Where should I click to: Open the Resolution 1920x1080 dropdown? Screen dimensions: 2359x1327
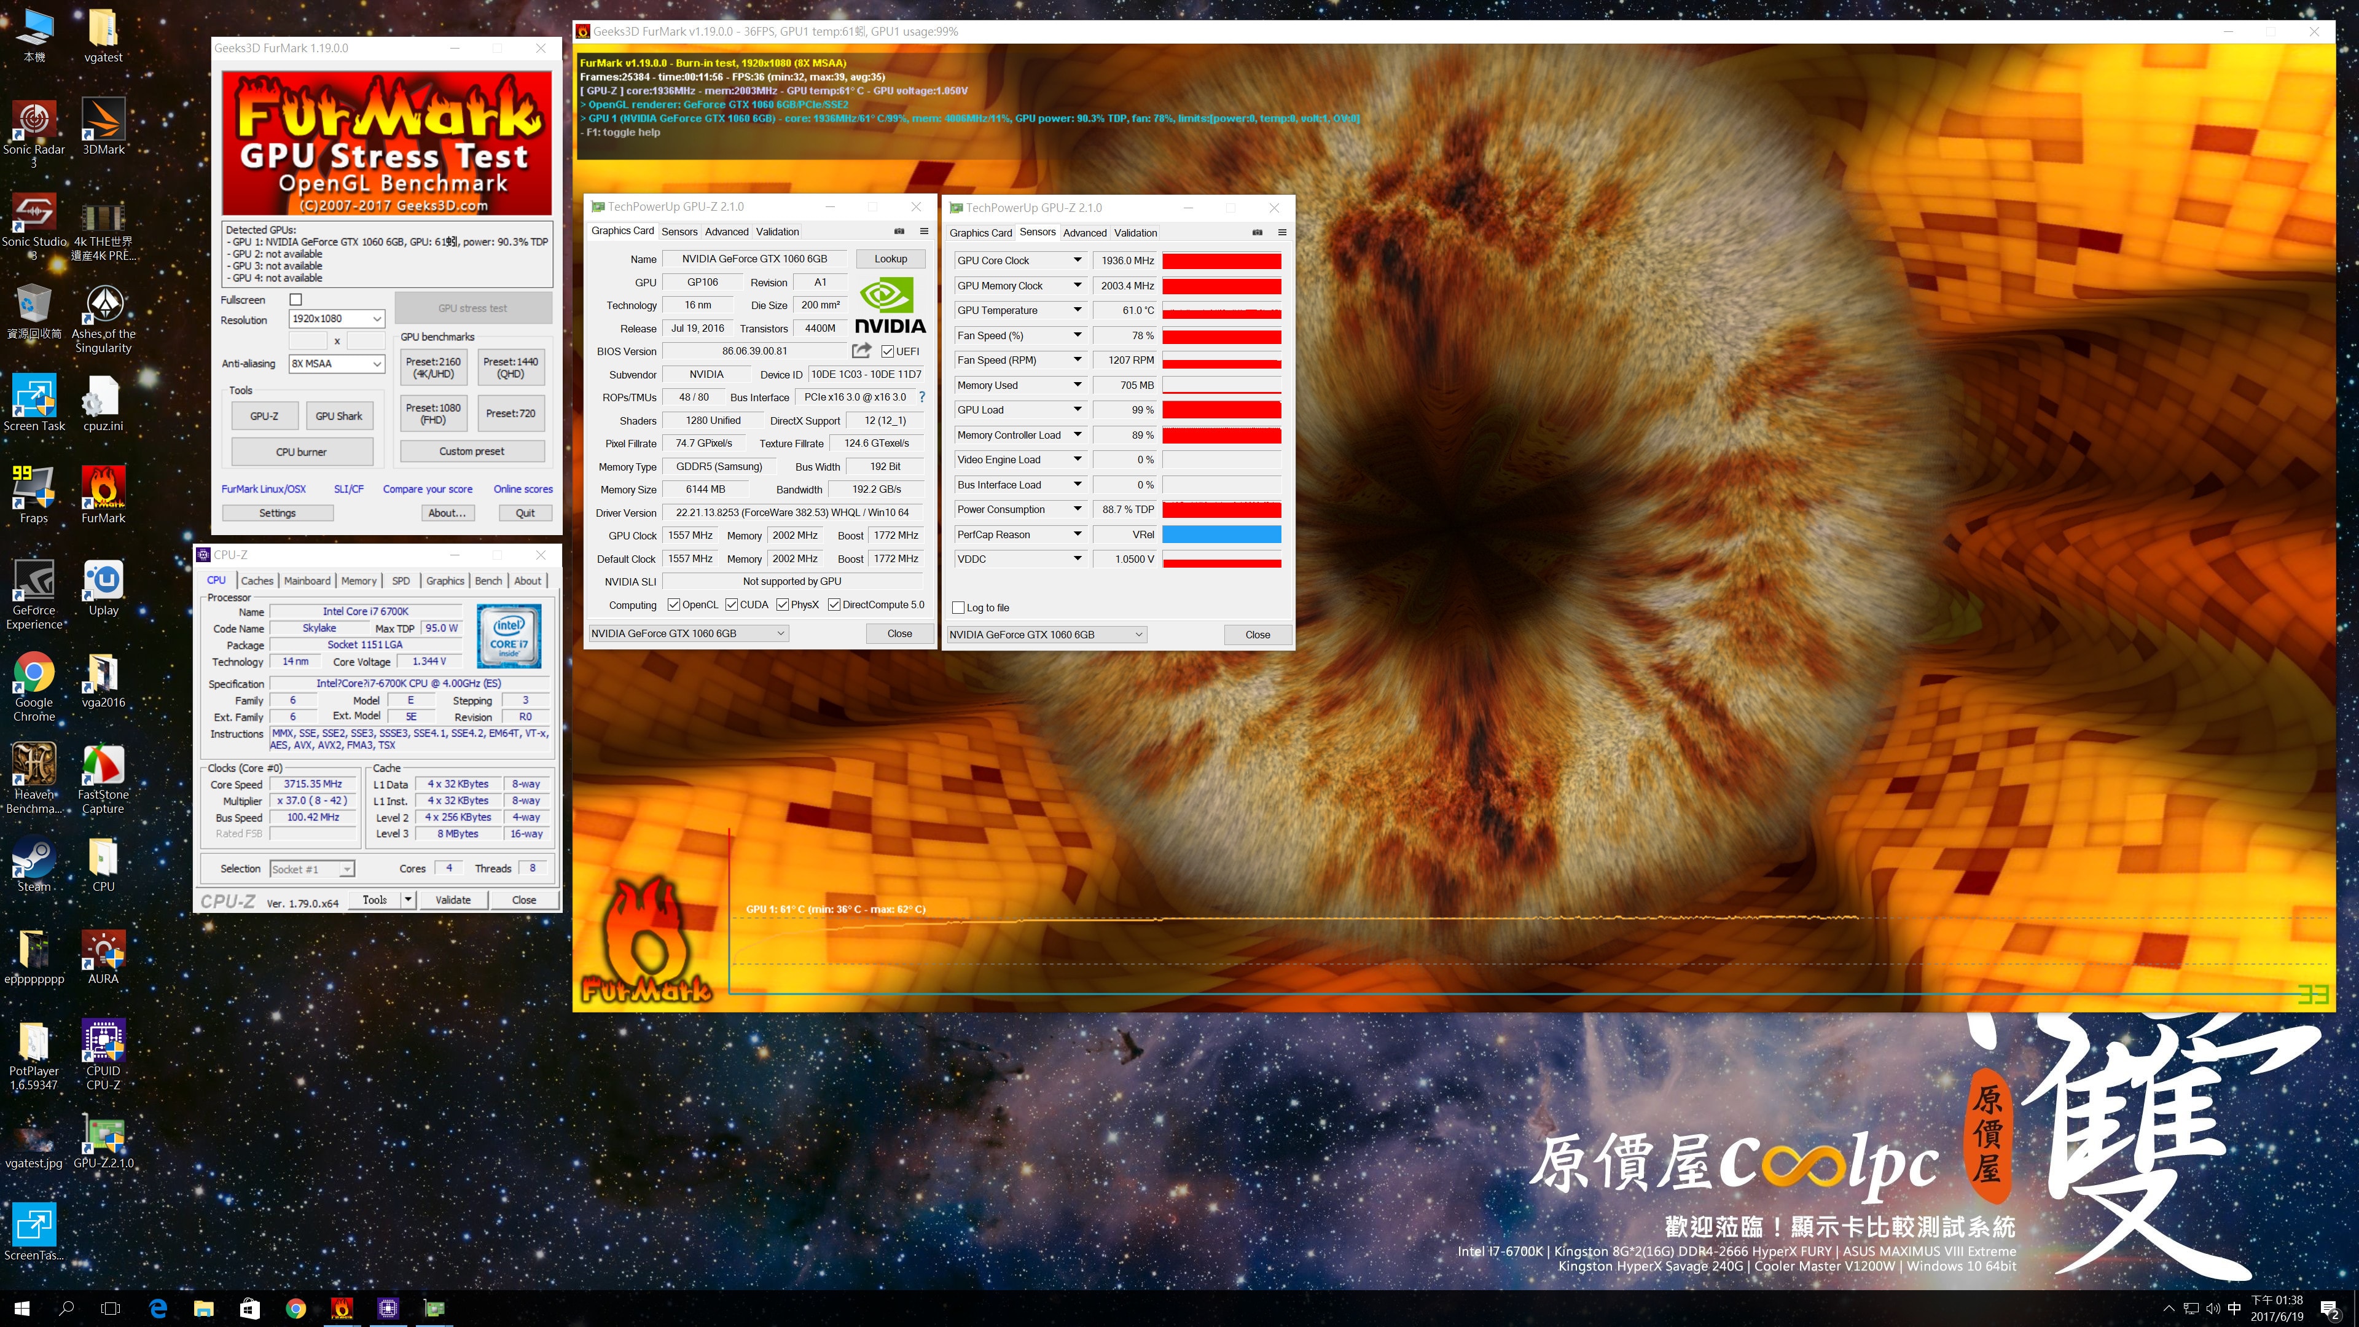point(337,319)
